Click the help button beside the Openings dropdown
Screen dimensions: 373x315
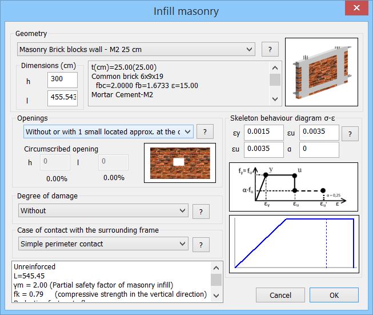[205, 131]
